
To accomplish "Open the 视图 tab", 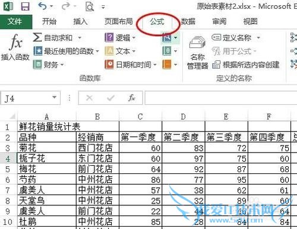I will [250, 21].
